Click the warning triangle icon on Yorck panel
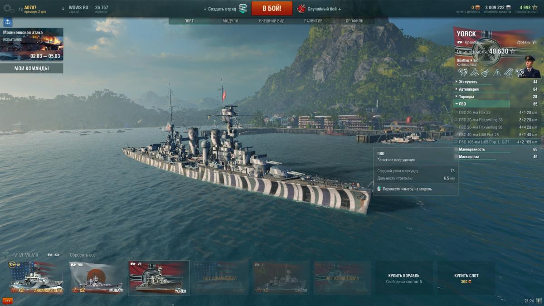Viewport: 544px width, 306px height. [497, 73]
